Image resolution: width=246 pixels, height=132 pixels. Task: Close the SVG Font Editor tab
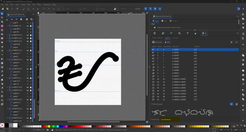pyautogui.click(x=205, y=33)
